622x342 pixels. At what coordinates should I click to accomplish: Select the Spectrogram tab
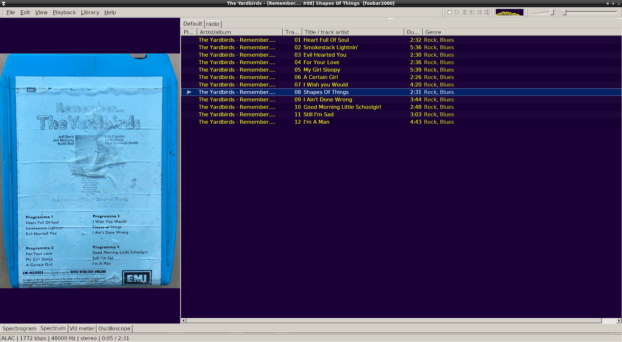[x=19, y=328]
